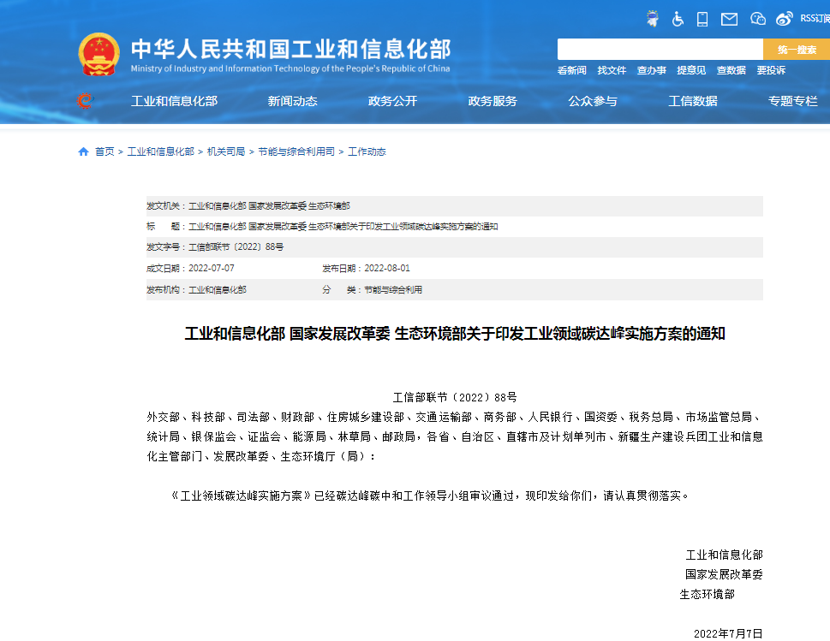The height and width of the screenshot is (641, 830).
Task: Select 发布日期 2022-08-01
Action: tap(366, 268)
